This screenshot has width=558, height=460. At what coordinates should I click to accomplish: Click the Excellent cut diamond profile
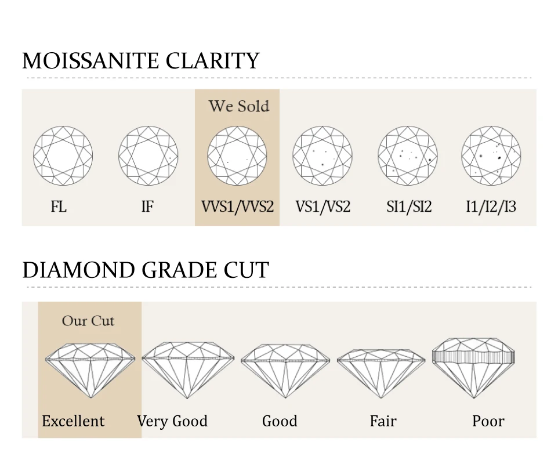pyautogui.click(x=90, y=370)
